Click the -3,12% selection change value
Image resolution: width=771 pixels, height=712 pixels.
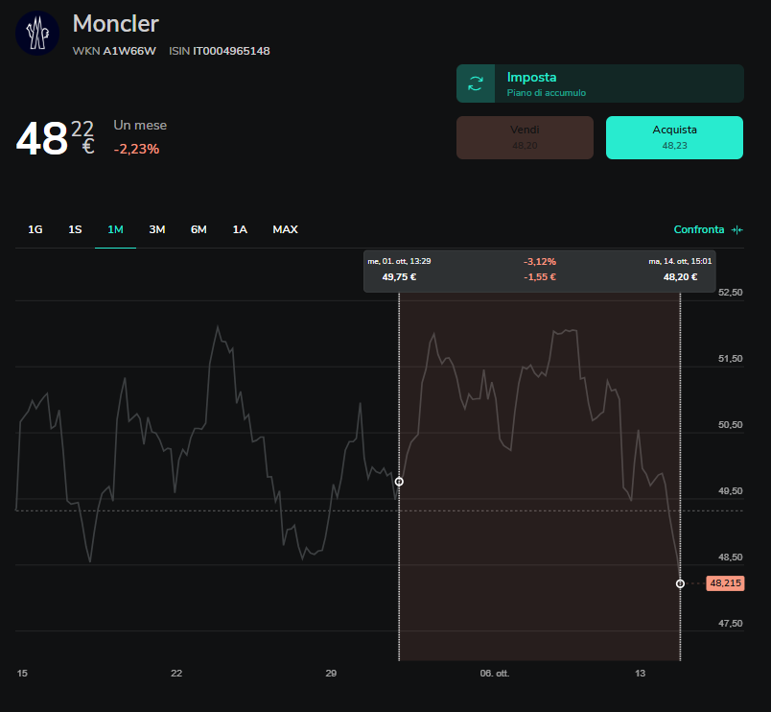539,262
